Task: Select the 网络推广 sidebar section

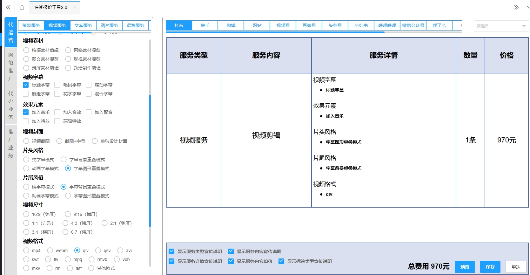Action: (11, 66)
